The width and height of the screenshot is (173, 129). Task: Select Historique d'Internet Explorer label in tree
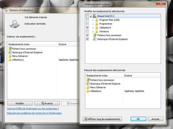(112, 39)
